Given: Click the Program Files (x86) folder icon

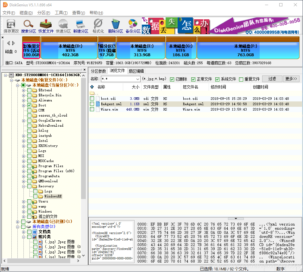Looking at the screenshot, I should tap(35, 171).
